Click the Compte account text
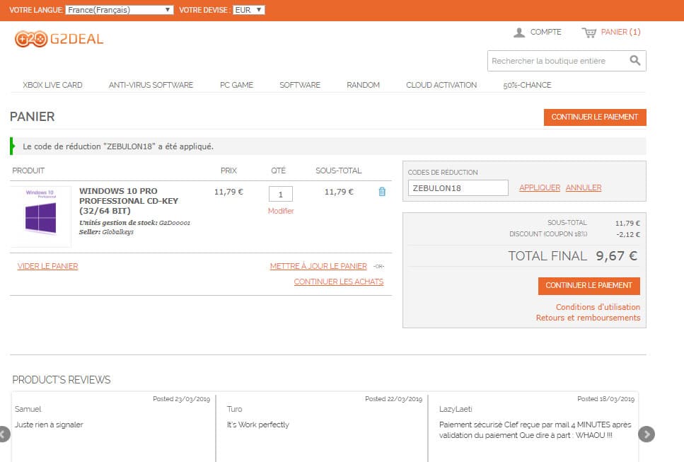 (546, 33)
